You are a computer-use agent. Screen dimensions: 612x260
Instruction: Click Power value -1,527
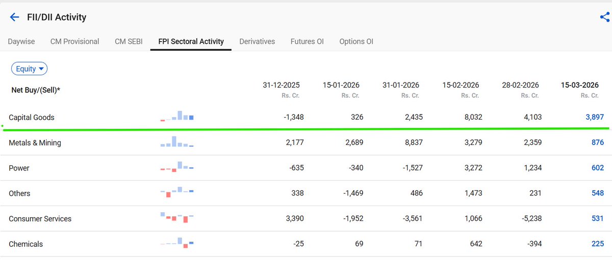[412, 168]
